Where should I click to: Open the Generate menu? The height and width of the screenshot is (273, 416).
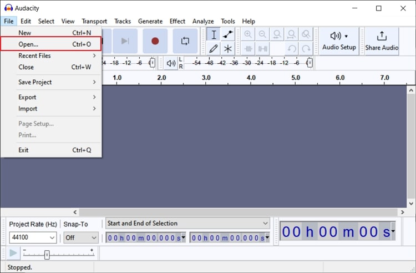(150, 21)
